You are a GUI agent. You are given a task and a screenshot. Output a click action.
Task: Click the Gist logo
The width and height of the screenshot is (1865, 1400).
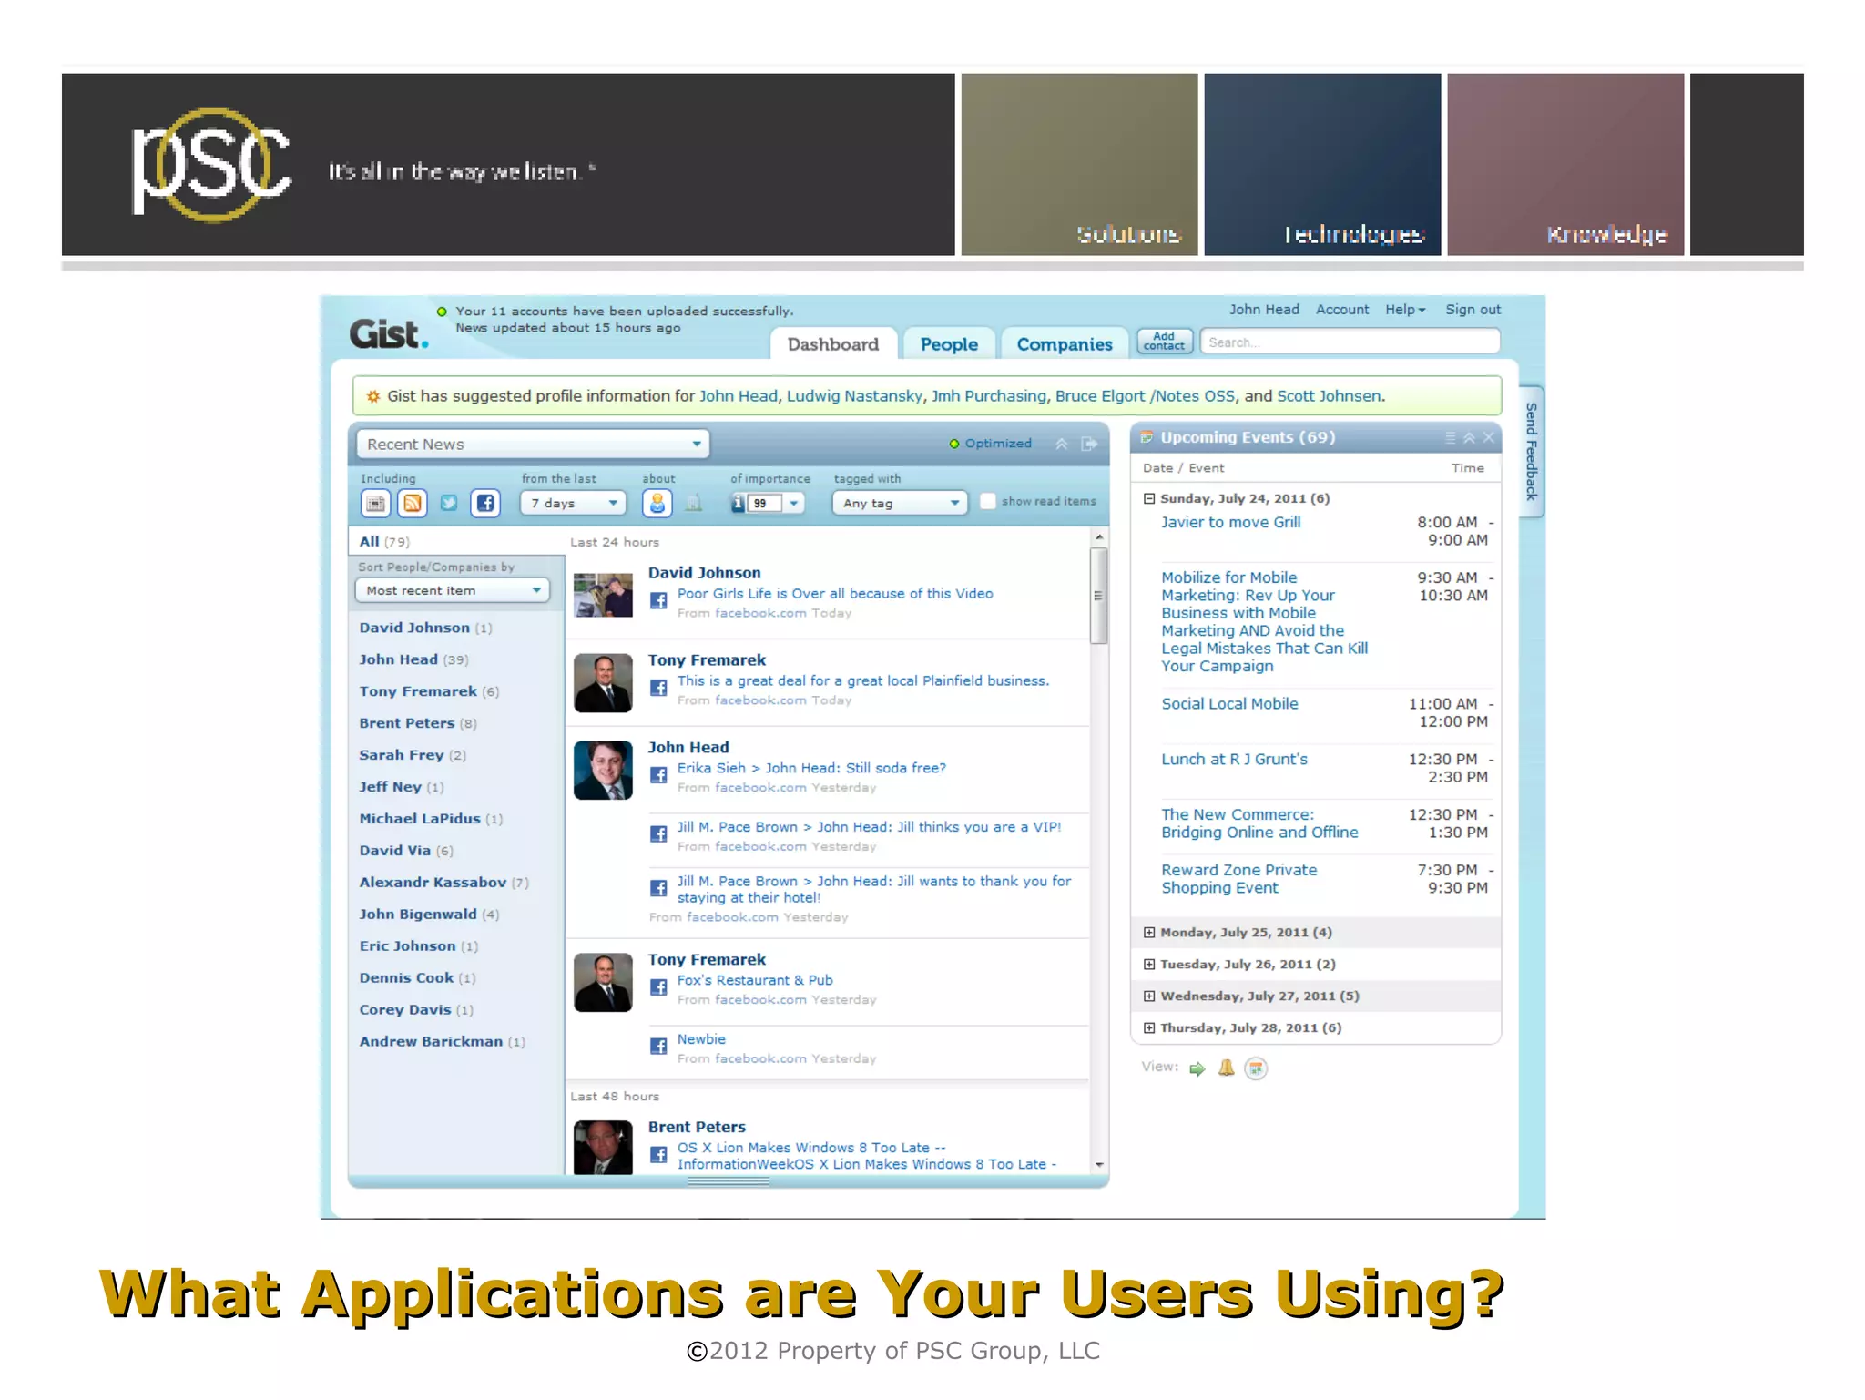pos(389,334)
